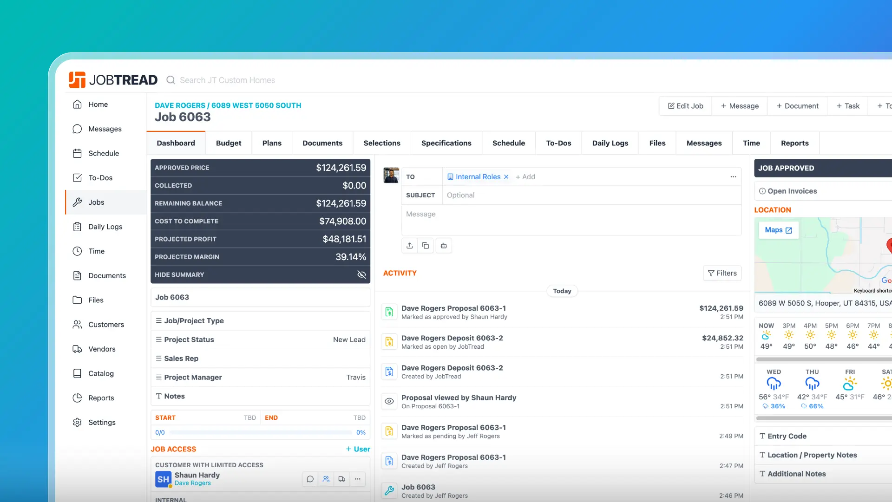
Task: Open the Specifications tab
Action: (x=446, y=143)
